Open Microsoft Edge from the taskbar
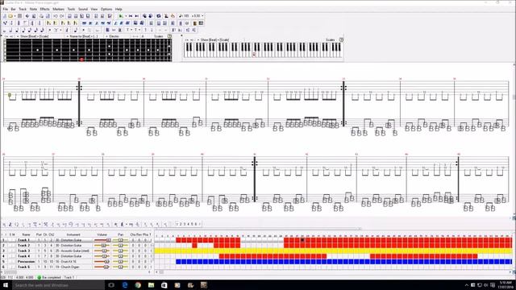 [125, 285]
